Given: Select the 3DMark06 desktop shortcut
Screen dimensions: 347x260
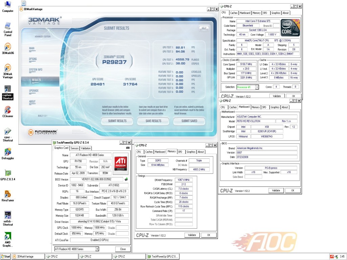Looking at the screenshot, I should click(x=8, y=48).
